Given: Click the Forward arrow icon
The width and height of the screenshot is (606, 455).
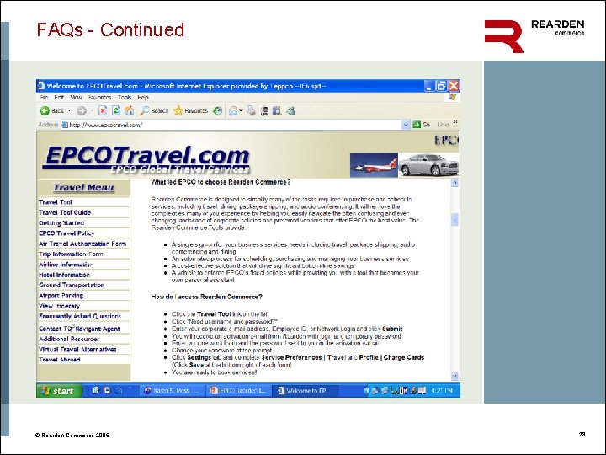Looking at the screenshot, I should [82, 111].
